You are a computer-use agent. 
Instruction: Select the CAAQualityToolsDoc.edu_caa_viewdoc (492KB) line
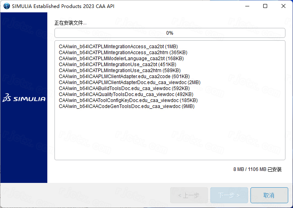tap(126, 94)
